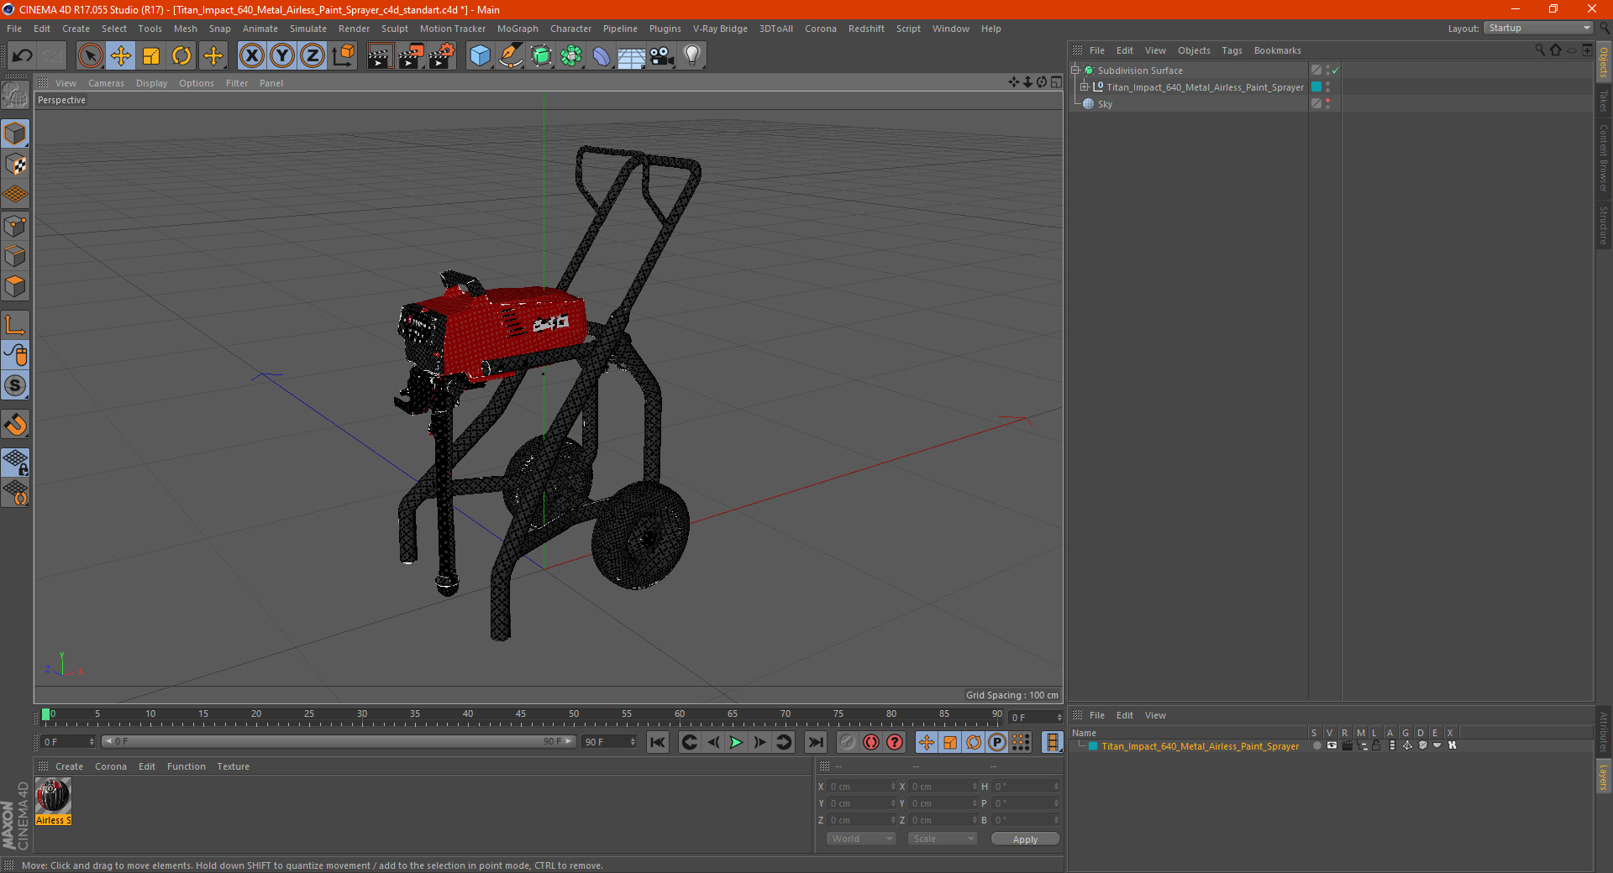This screenshot has width=1613, height=873.
Task: Open the spline Pen tool
Action: coord(510,56)
